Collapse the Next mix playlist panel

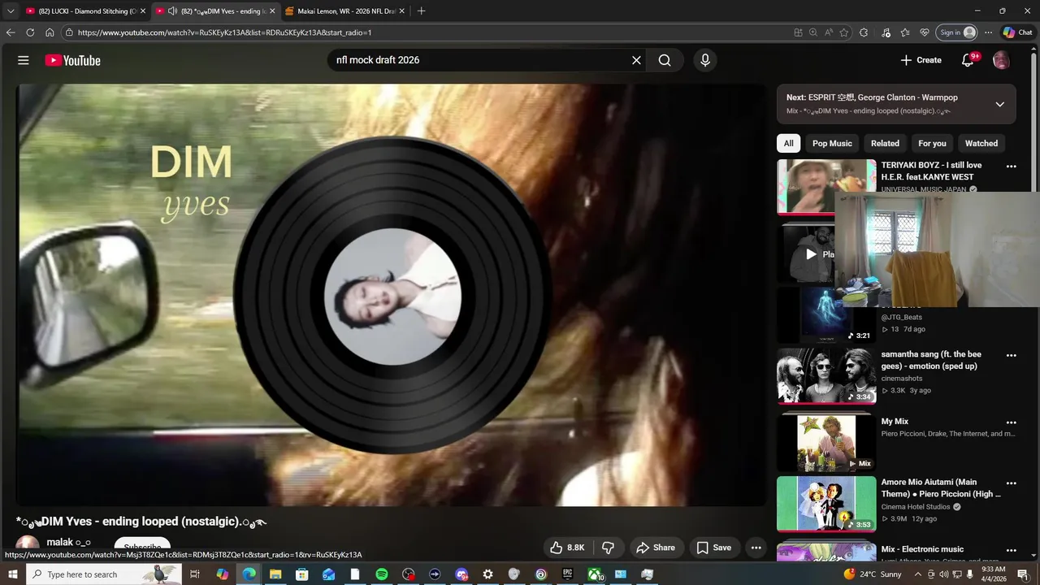click(x=999, y=104)
